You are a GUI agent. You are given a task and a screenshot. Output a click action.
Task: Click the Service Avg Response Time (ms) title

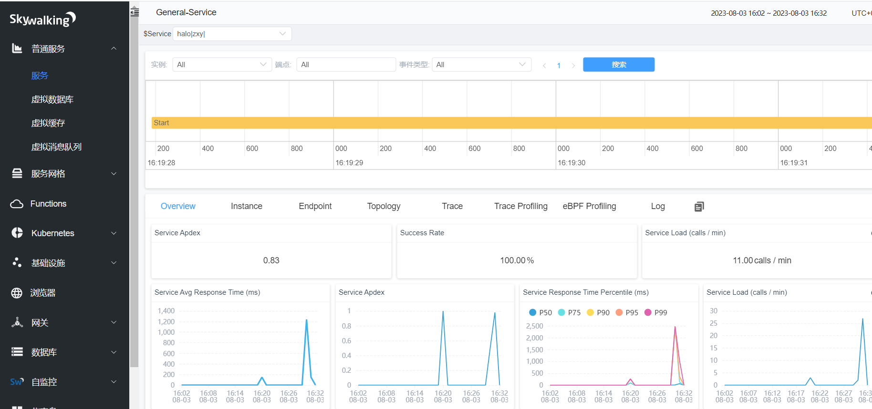click(208, 292)
